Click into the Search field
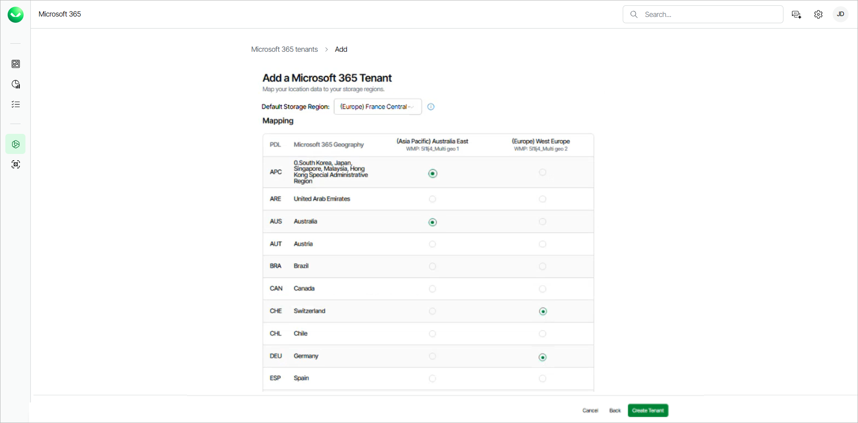Image resolution: width=858 pixels, height=423 pixels. click(703, 14)
